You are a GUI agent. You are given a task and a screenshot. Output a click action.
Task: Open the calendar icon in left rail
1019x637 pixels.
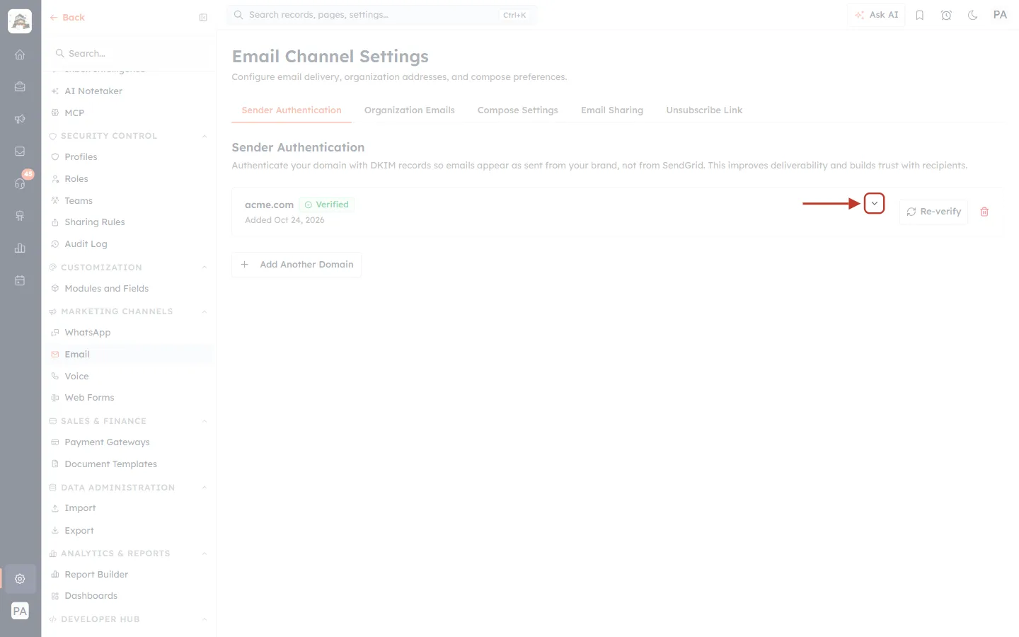[x=20, y=280]
